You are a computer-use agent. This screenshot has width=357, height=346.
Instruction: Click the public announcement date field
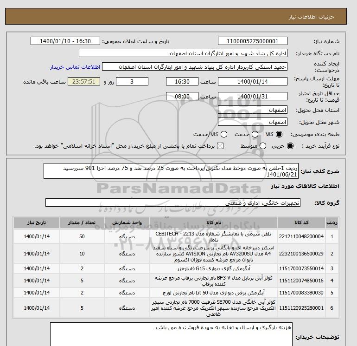(x=65, y=41)
